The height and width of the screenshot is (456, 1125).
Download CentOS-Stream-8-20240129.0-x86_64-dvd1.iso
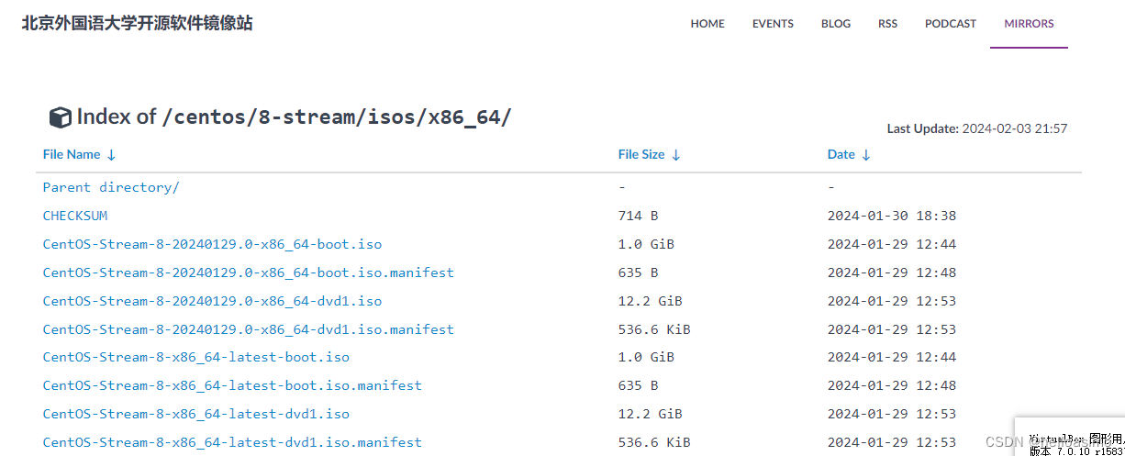(x=212, y=301)
